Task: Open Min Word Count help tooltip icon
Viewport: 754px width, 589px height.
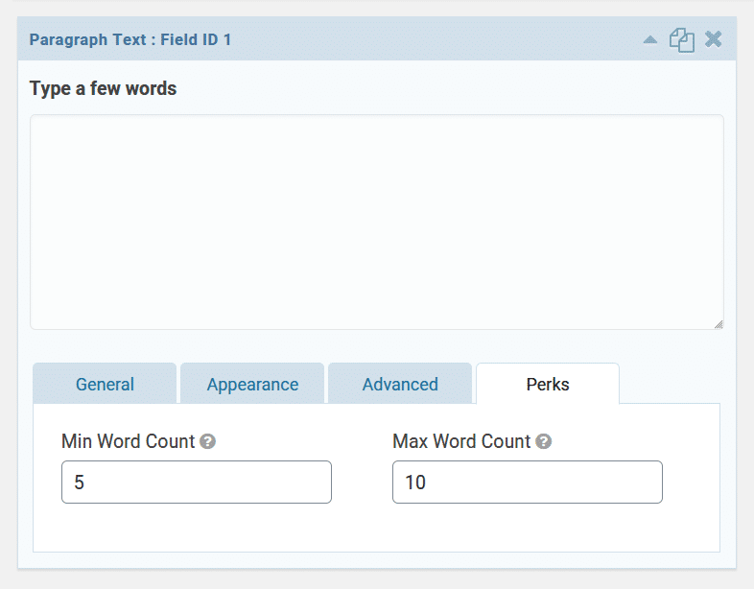Action: [x=208, y=441]
